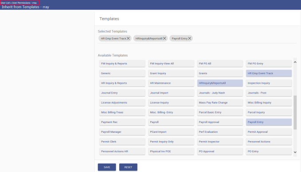Remove HR Emp Event Track chip
This screenshot has width=301, height=172.
point(128,38)
